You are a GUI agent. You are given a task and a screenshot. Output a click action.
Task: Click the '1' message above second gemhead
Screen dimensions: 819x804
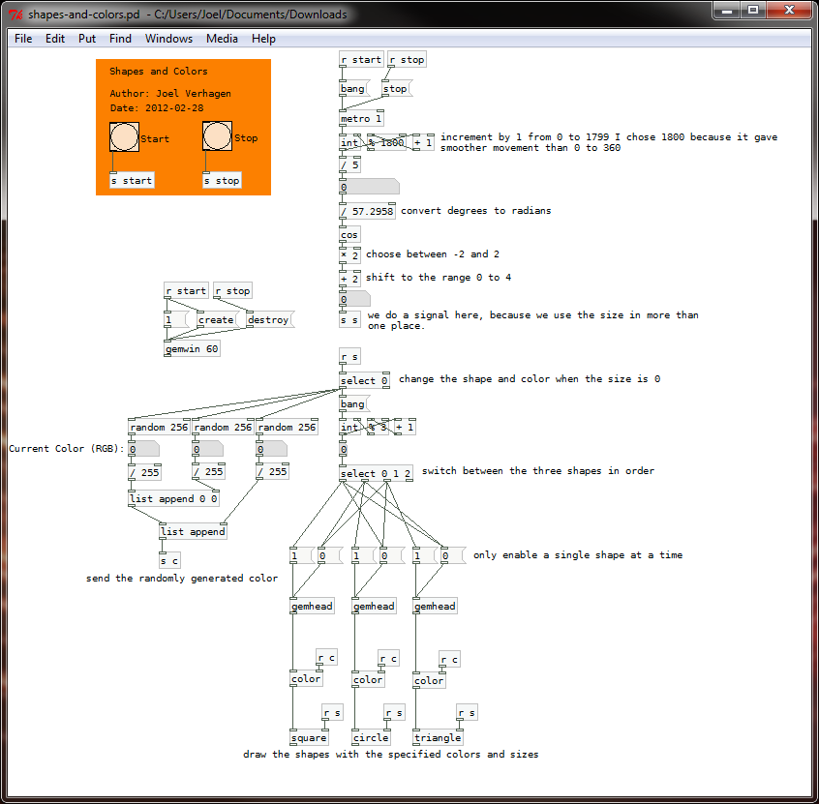tap(363, 556)
